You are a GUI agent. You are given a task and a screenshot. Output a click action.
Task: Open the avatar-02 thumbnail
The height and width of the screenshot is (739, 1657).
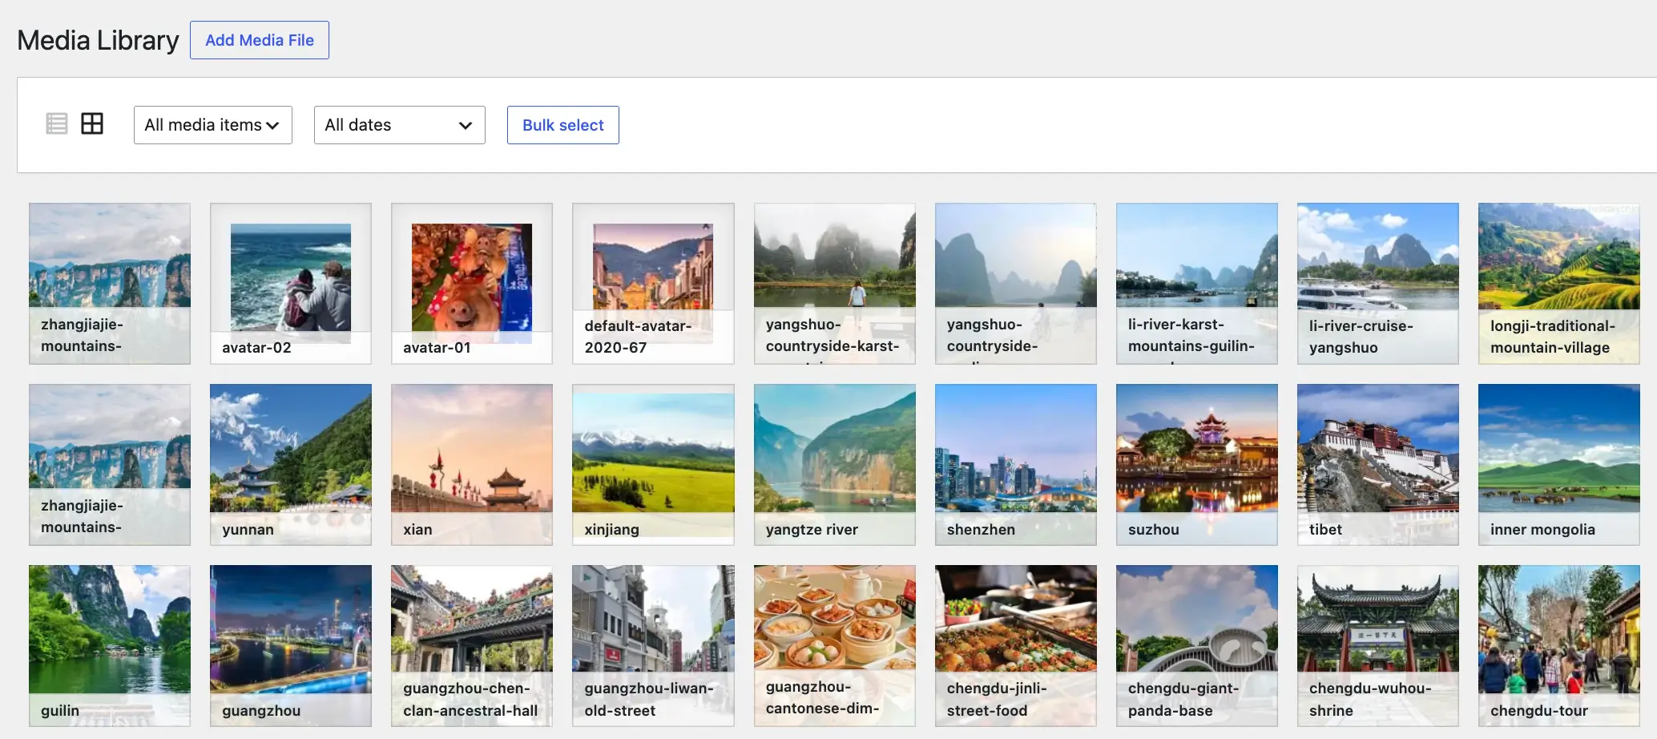point(291,284)
